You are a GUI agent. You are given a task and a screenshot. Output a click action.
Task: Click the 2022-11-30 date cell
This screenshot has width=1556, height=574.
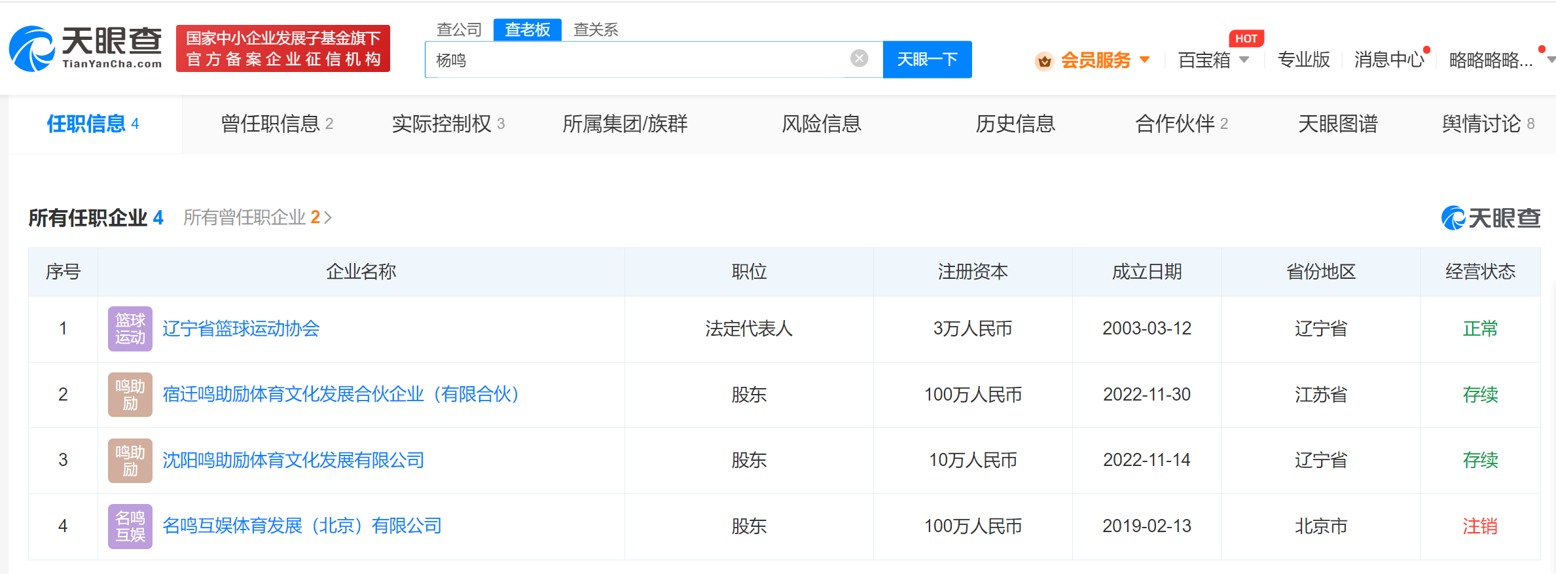coord(1147,395)
